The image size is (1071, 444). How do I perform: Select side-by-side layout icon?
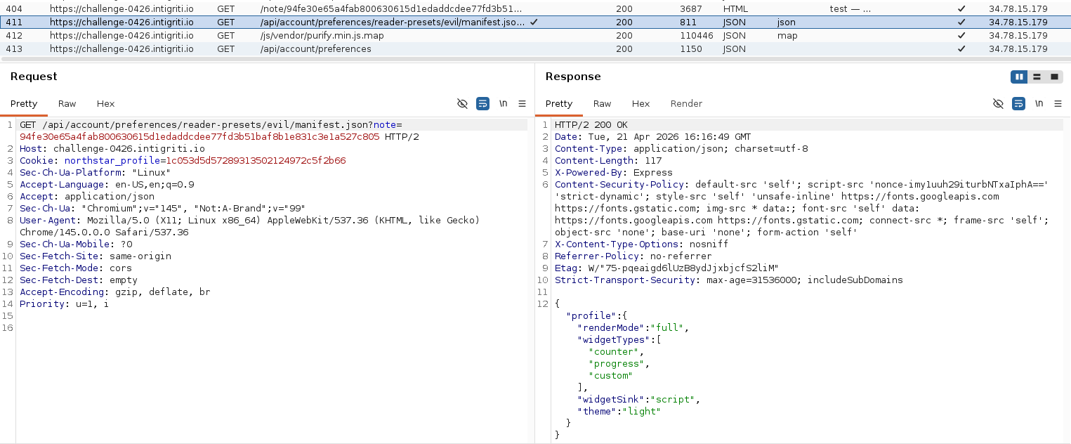1019,77
